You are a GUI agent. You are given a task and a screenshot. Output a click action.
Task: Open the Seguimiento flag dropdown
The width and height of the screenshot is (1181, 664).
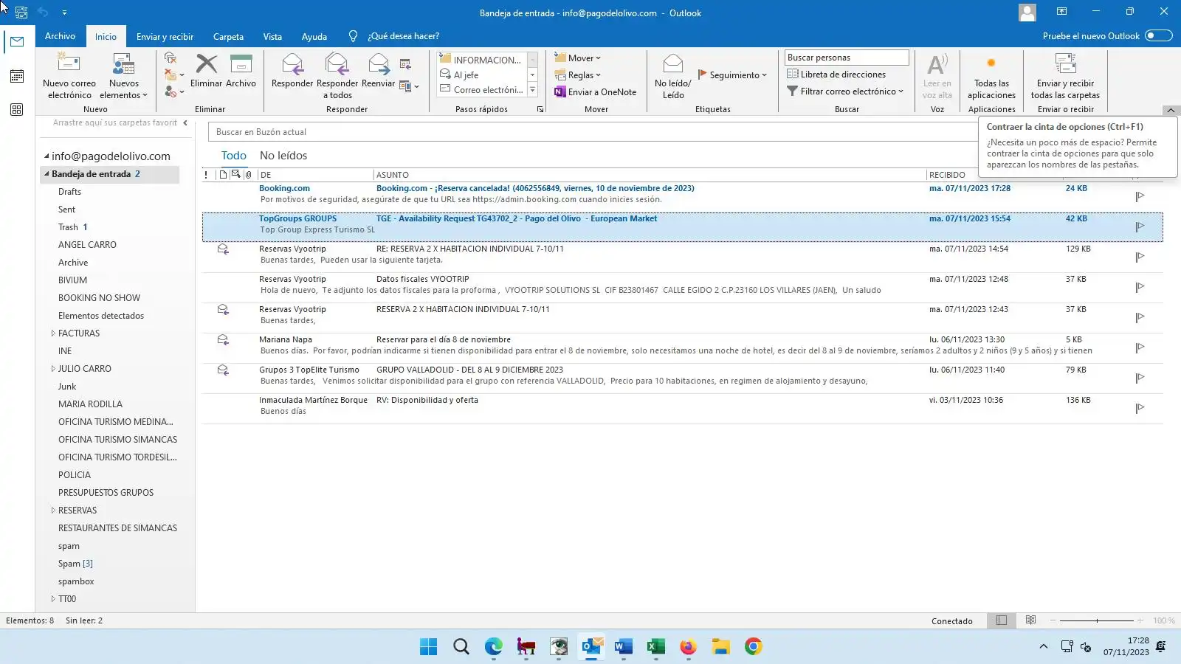(732, 75)
